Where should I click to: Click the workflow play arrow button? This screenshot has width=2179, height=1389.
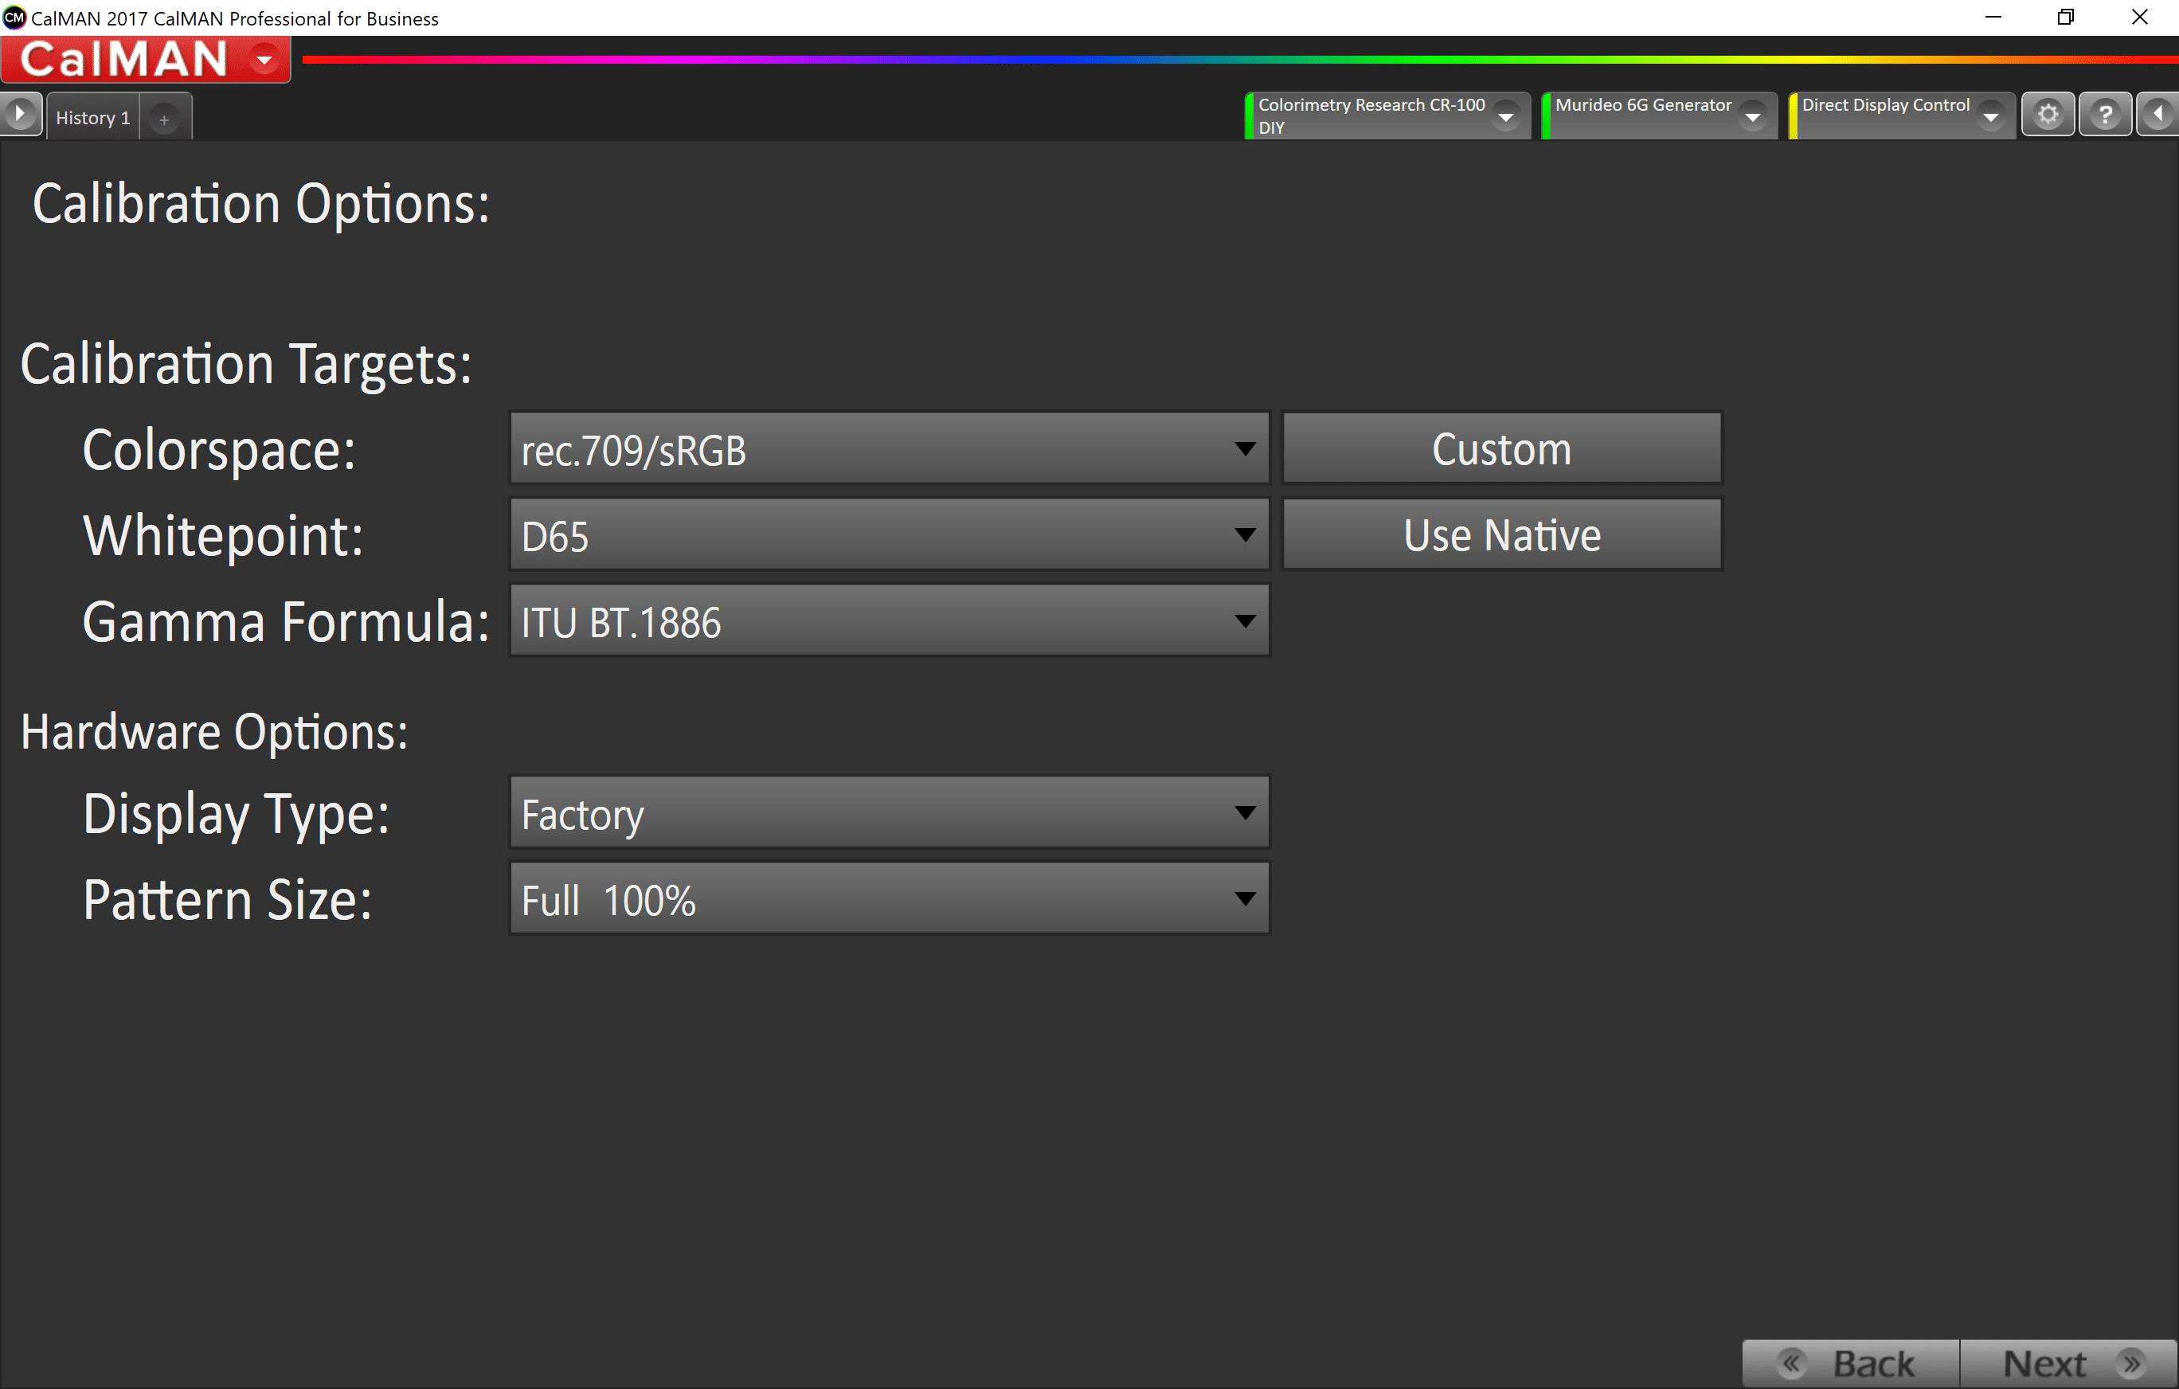click(x=21, y=115)
